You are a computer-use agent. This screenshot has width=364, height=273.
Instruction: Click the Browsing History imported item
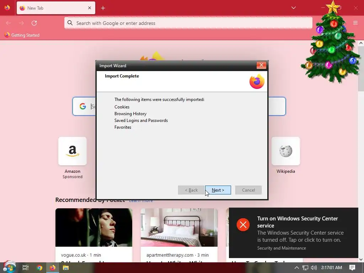[x=130, y=113]
